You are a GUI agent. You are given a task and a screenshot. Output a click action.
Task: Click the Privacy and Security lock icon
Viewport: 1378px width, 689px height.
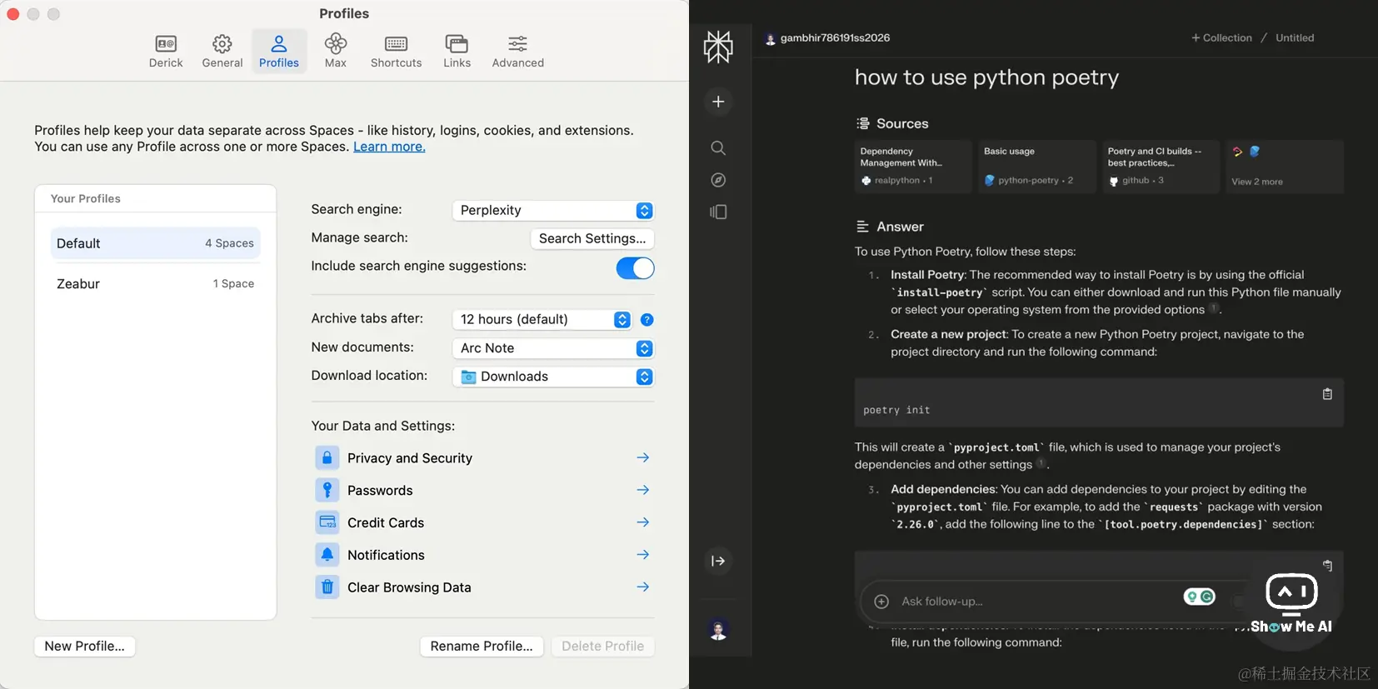[327, 457]
